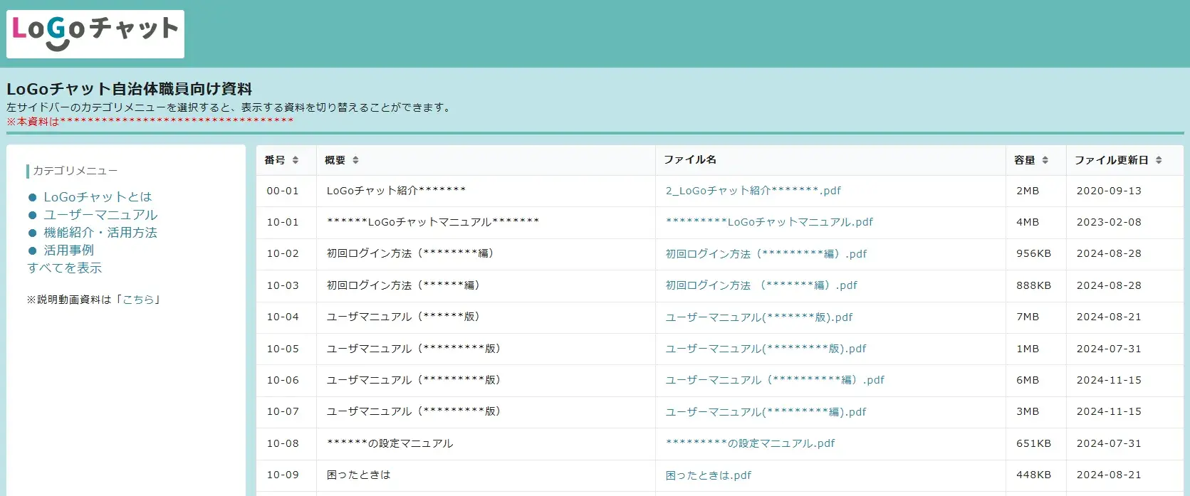Download the LoGoチャットマニュアル.pdf file
This screenshot has height=496, width=1190.
click(769, 222)
